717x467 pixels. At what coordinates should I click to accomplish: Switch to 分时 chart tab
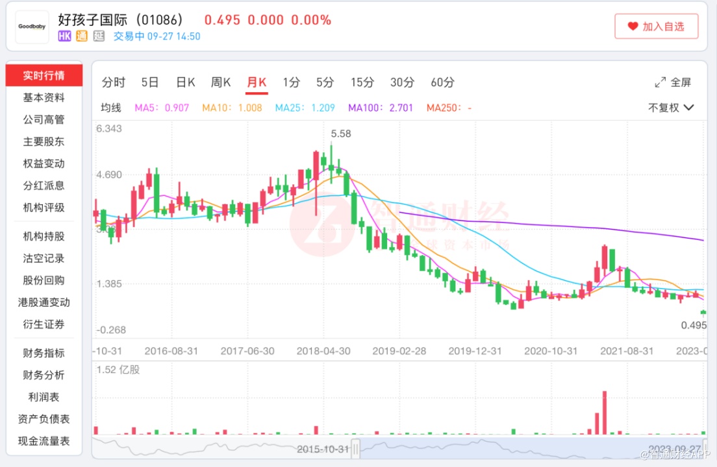point(114,82)
